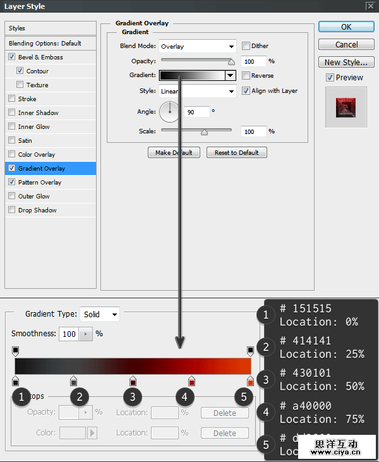Expand the Gradient Type dropdown
The image size is (379, 462).
100,314
